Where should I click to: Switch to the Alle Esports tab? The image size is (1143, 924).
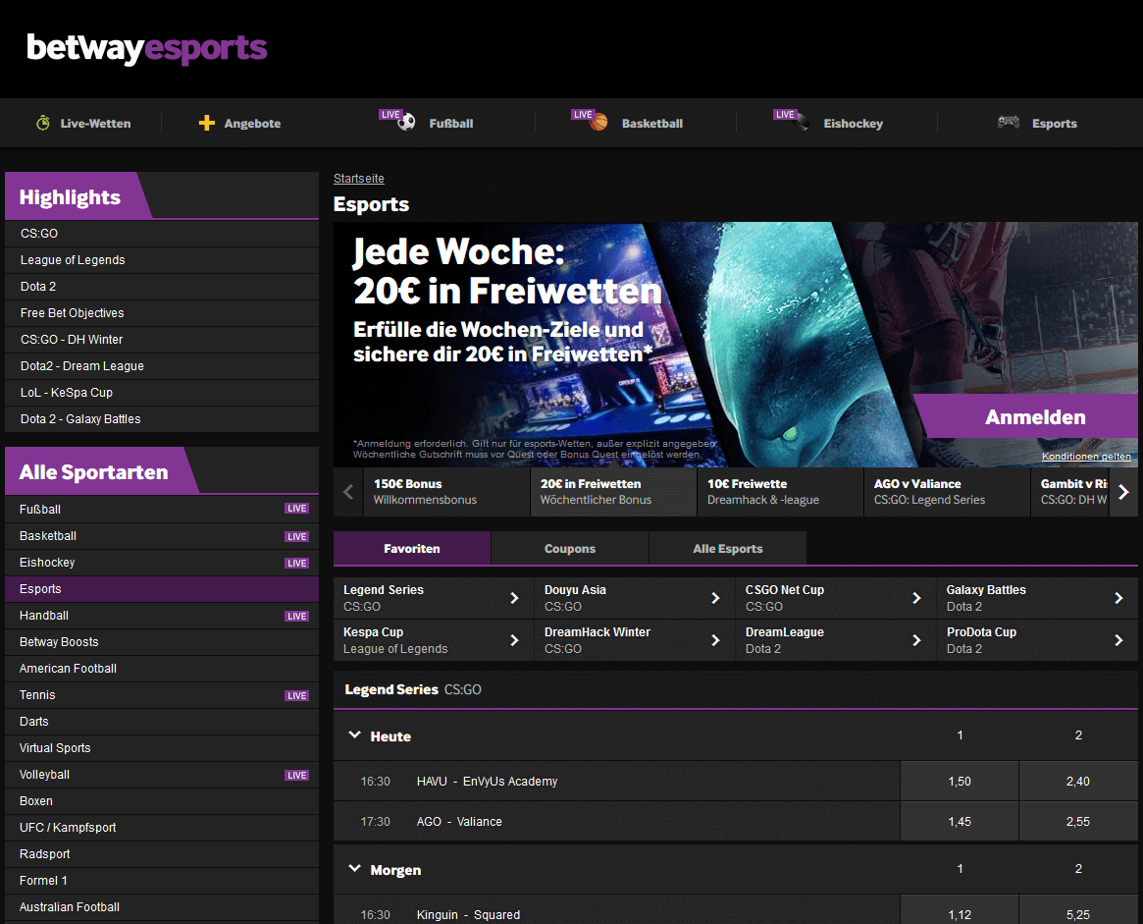click(727, 549)
